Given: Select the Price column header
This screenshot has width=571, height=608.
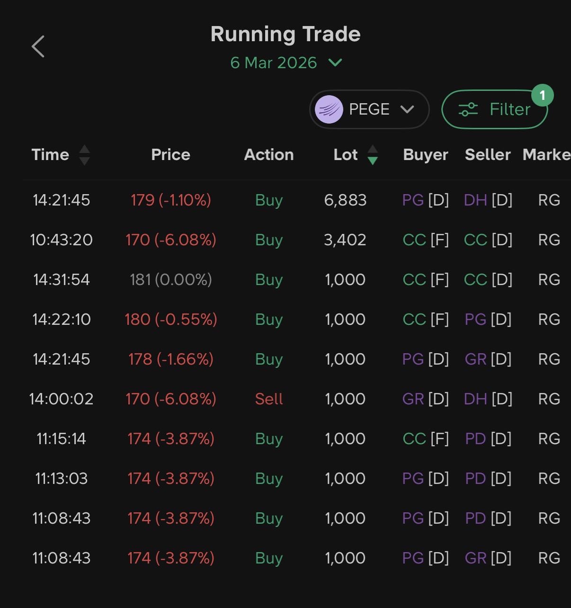Looking at the screenshot, I should click(x=170, y=155).
